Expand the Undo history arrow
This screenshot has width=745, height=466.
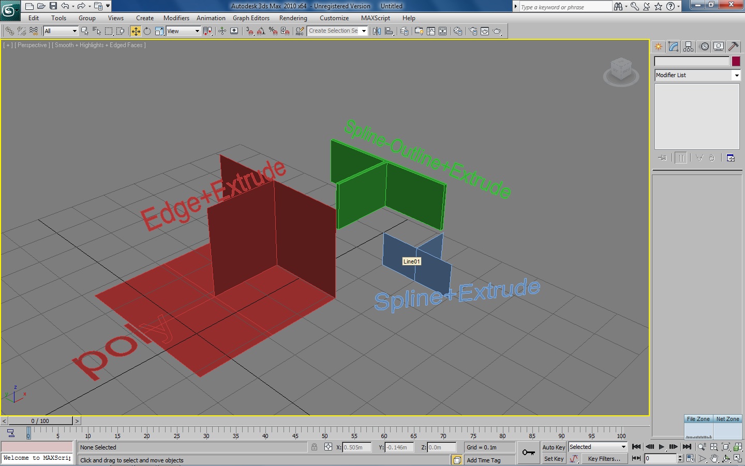point(73,6)
